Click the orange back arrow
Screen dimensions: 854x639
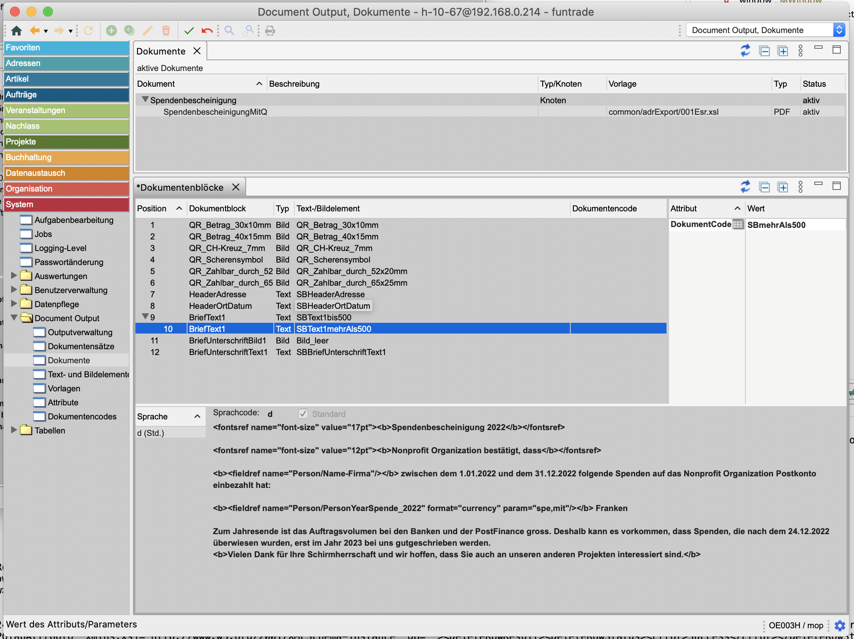click(x=35, y=31)
